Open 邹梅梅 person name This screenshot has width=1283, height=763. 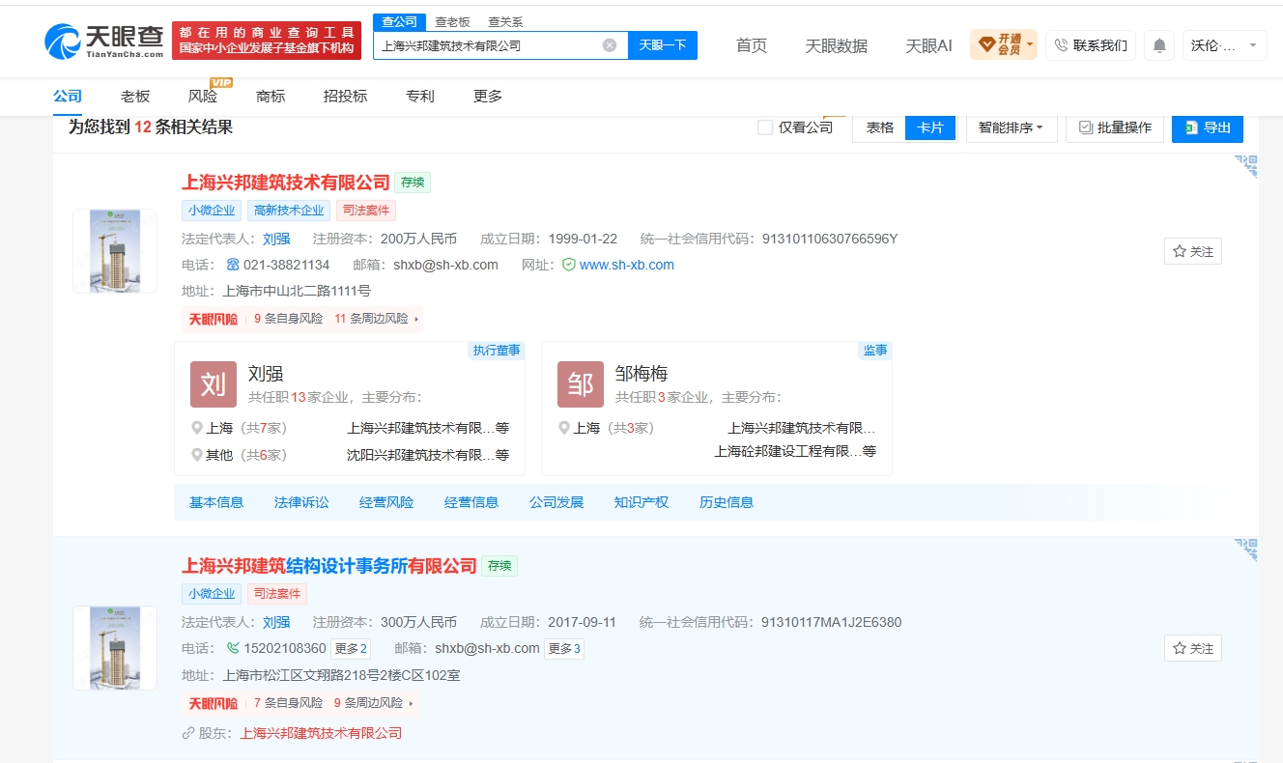[641, 374]
